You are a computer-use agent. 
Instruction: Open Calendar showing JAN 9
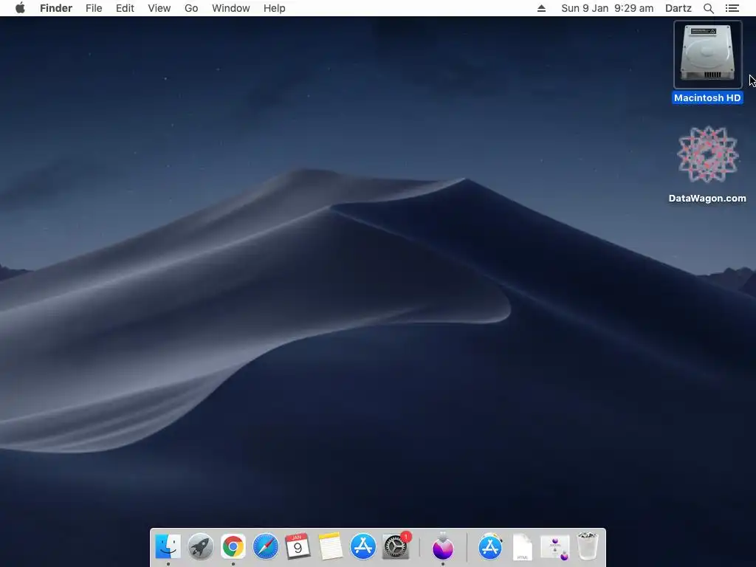pyautogui.click(x=298, y=547)
